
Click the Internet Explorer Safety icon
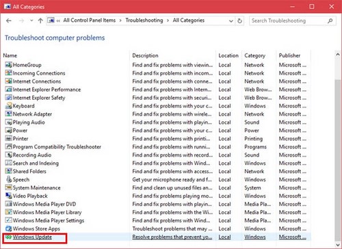[x=8, y=98]
